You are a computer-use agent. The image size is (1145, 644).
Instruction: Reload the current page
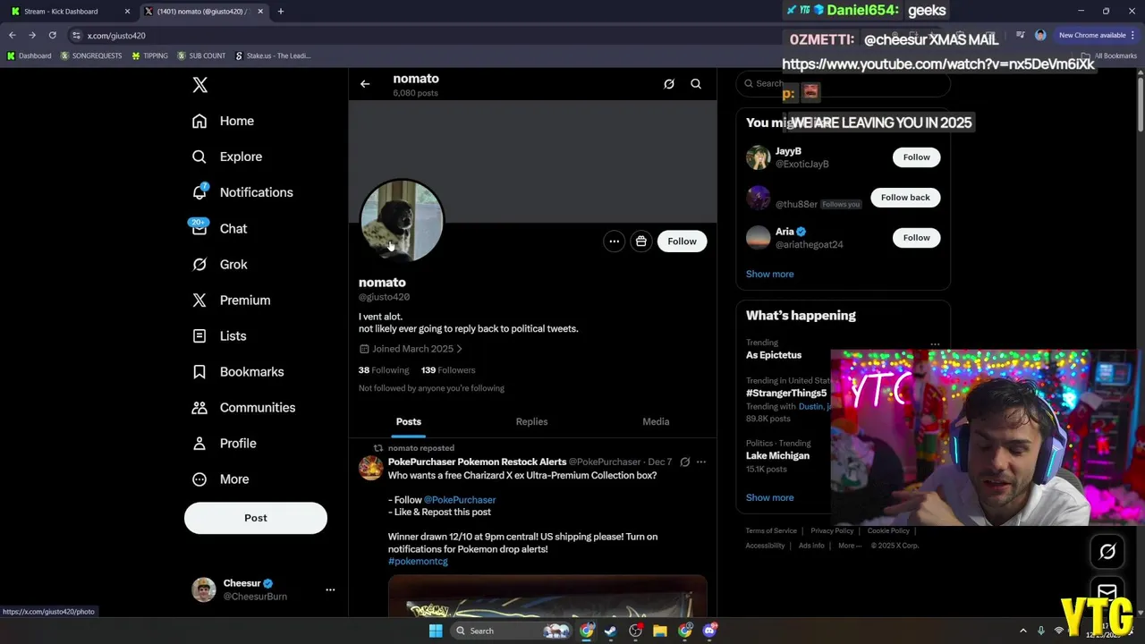pyautogui.click(x=52, y=35)
